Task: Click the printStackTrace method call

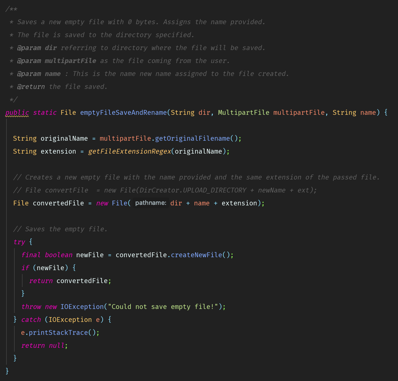Action: (x=58, y=333)
